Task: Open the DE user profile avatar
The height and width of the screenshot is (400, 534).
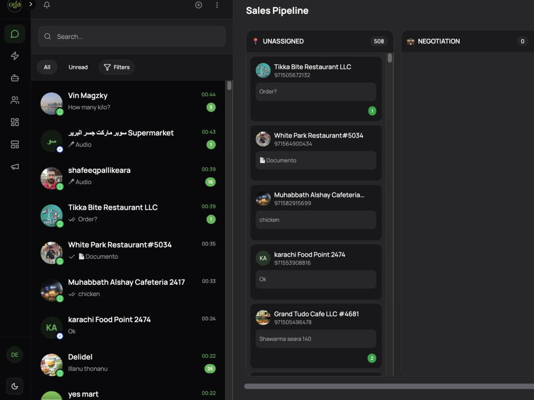Action: point(14,355)
